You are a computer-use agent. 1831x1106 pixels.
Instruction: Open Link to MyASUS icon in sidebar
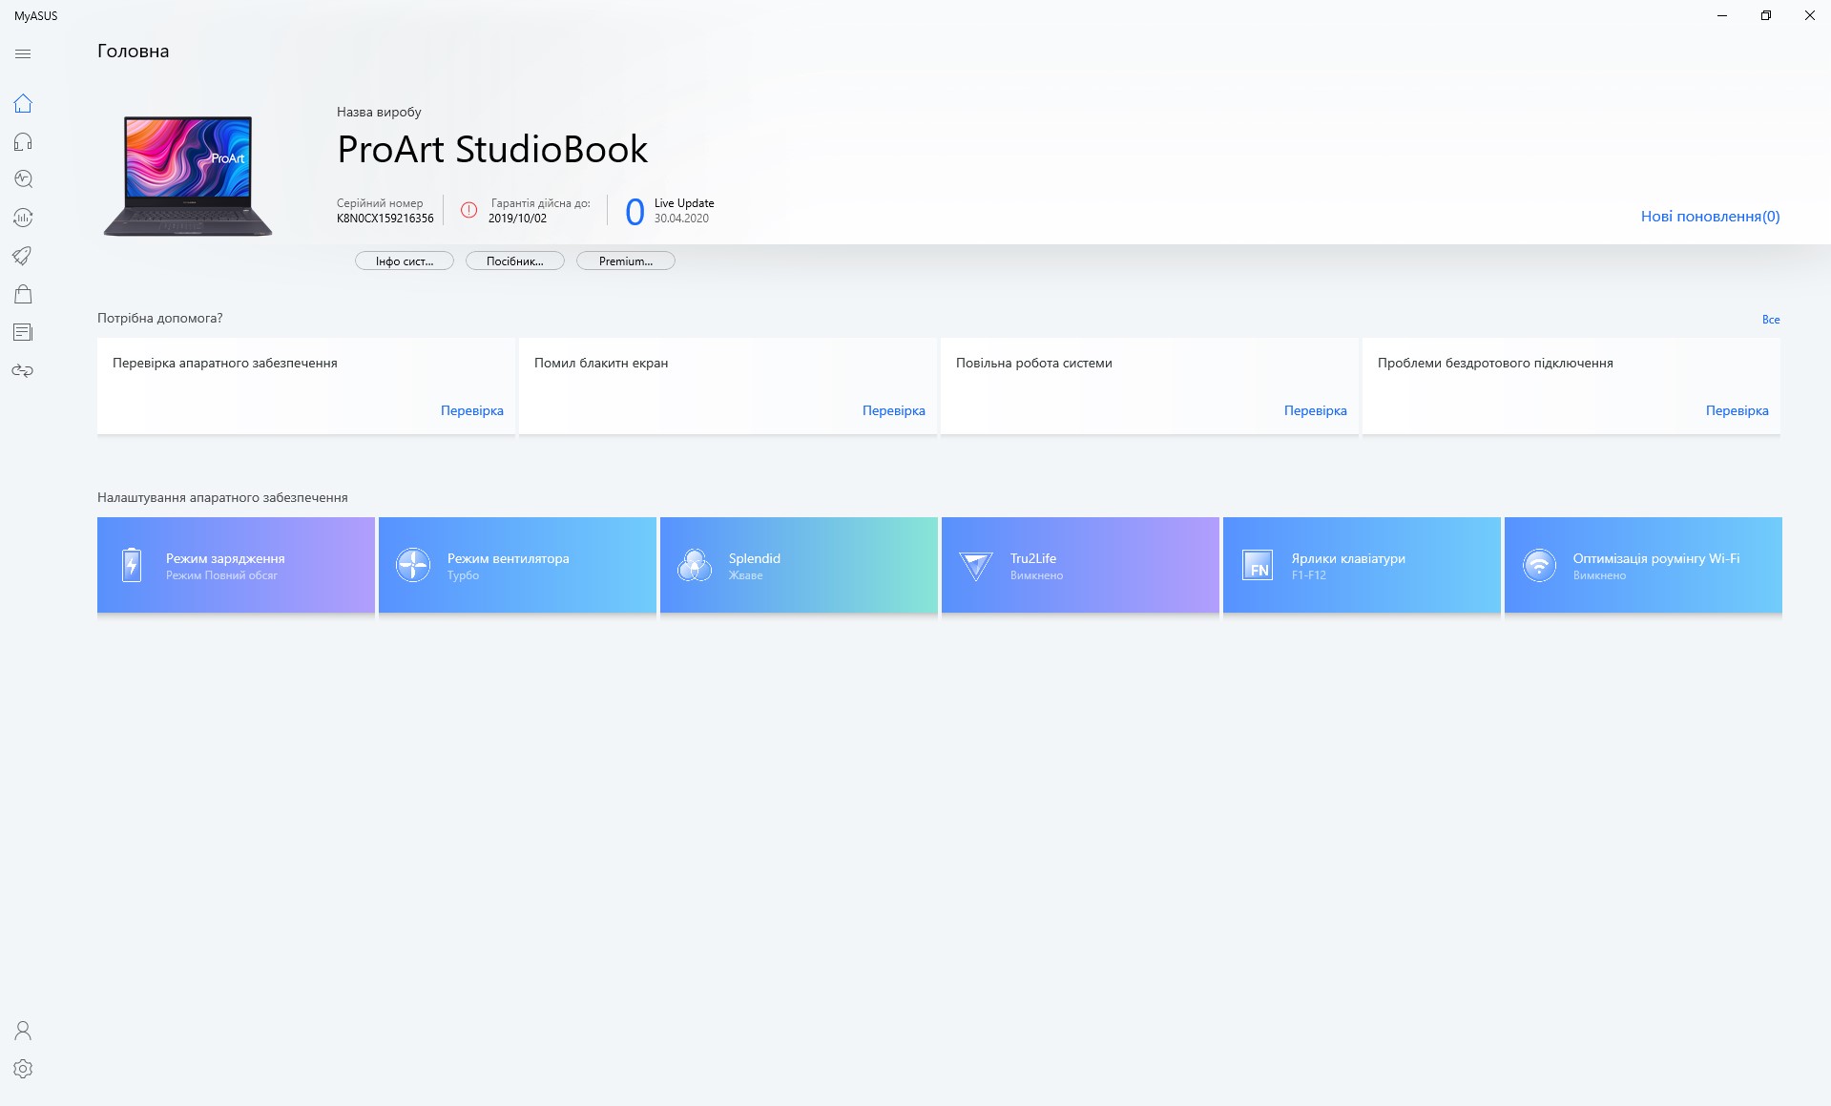(x=23, y=370)
